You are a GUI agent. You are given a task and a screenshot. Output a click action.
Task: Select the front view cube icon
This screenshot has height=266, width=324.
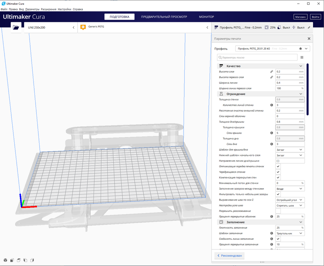click(x=12, y=260)
